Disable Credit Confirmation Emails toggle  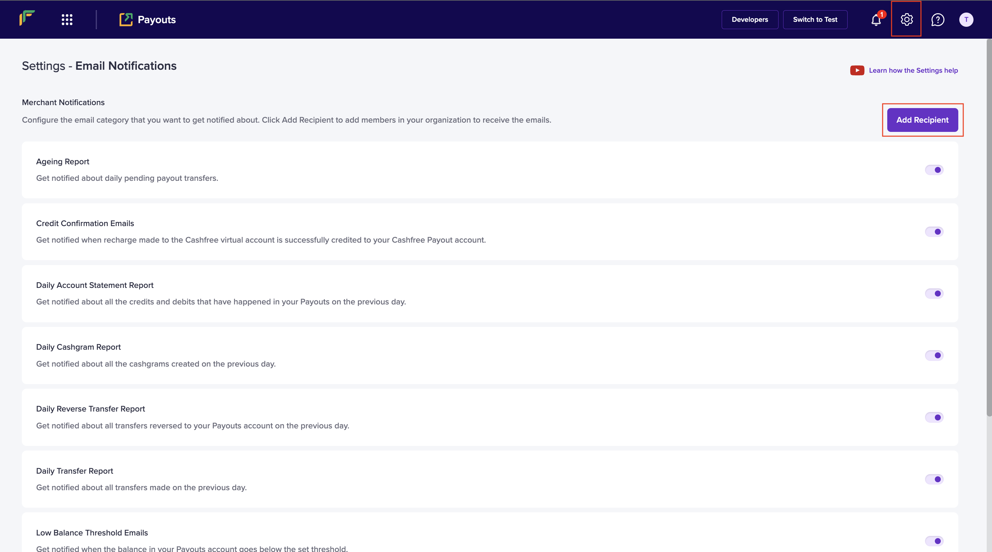[x=934, y=232]
